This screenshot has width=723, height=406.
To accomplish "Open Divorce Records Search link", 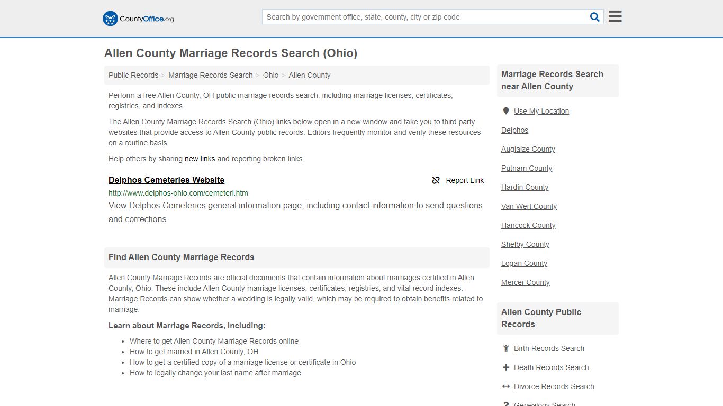I will (554, 386).
